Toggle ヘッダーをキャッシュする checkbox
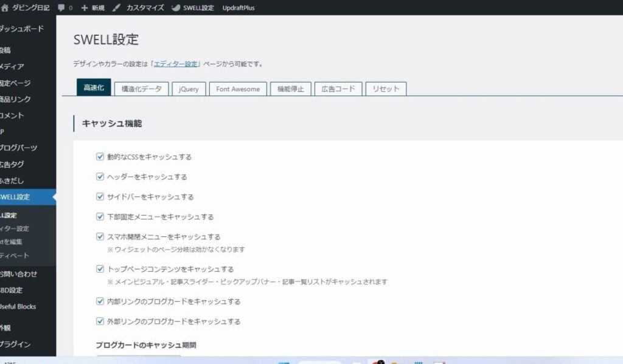This screenshot has width=623, height=364. point(100,176)
